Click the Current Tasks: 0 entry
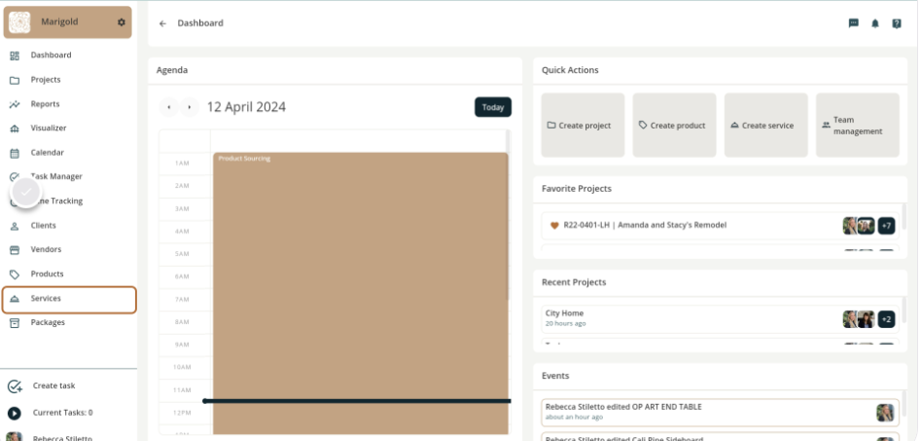Viewport: 921px width, 441px height. tap(63, 413)
